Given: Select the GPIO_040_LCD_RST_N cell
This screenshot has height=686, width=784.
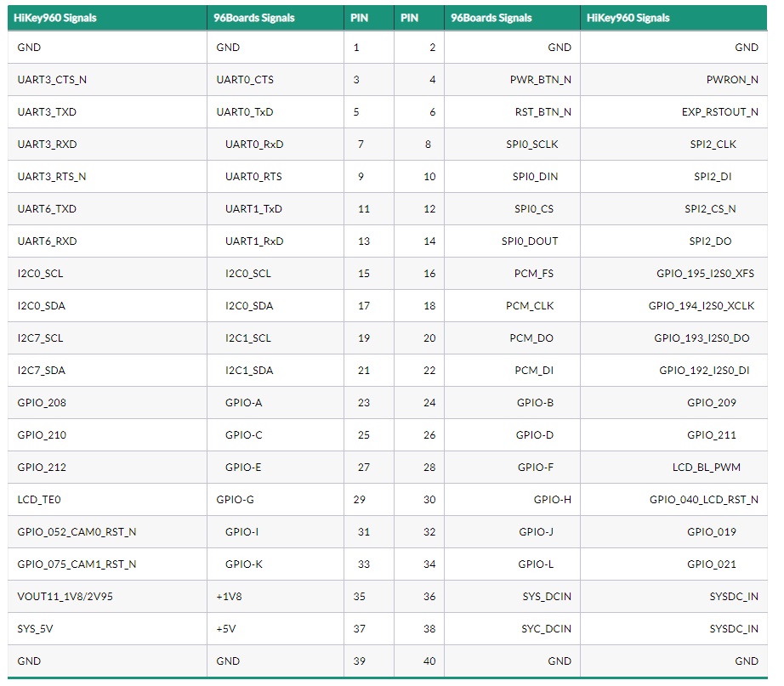Looking at the screenshot, I should (673, 500).
